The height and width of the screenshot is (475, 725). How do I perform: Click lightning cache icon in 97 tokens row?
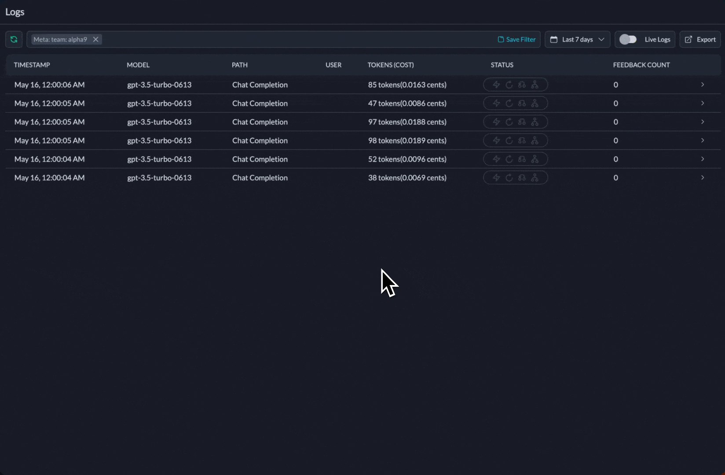(x=496, y=122)
